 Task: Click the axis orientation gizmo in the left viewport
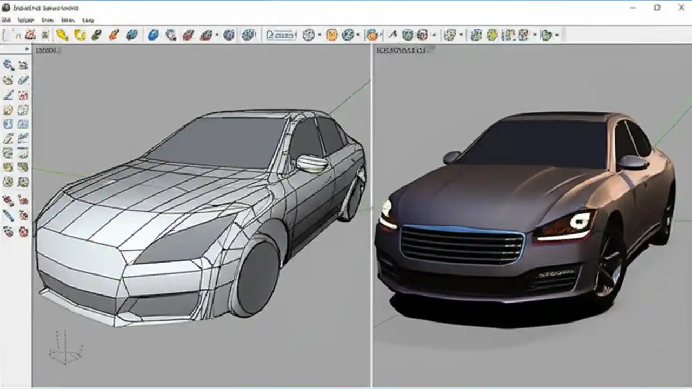[x=65, y=351]
